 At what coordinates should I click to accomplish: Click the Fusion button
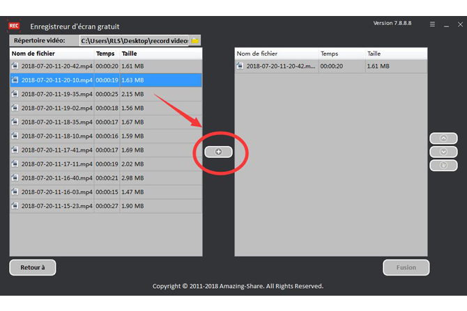406,267
